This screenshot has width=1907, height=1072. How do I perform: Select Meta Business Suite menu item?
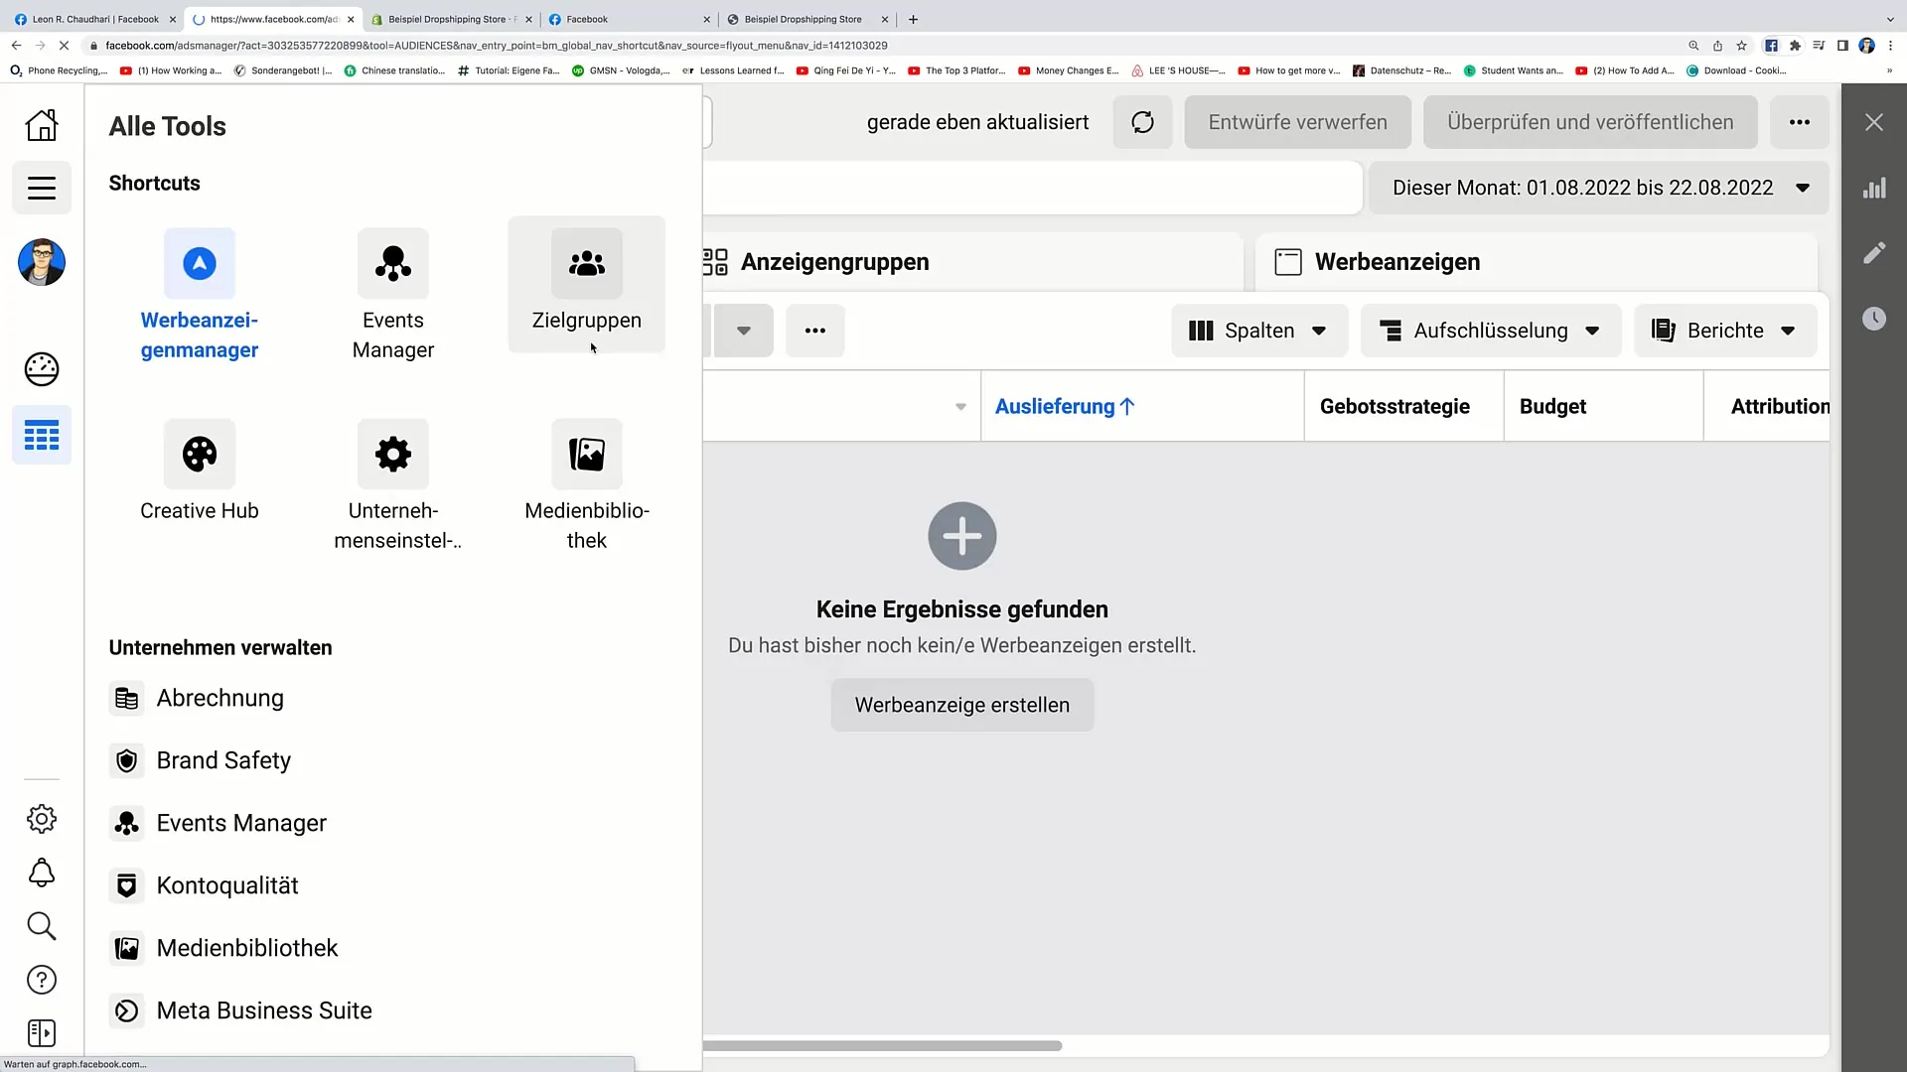pyautogui.click(x=264, y=1010)
